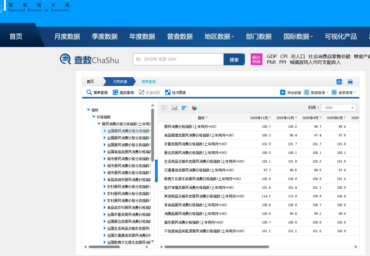
Task: Open 数据地图 data map
Action: click(x=150, y=93)
